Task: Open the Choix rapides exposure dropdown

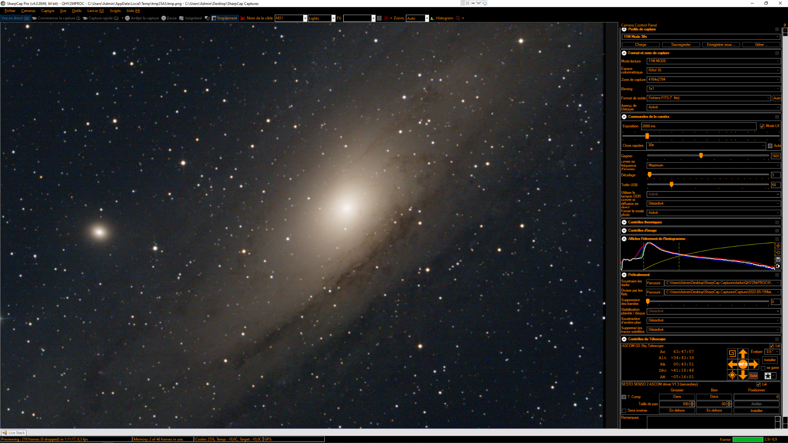Action: [x=706, y=145]
